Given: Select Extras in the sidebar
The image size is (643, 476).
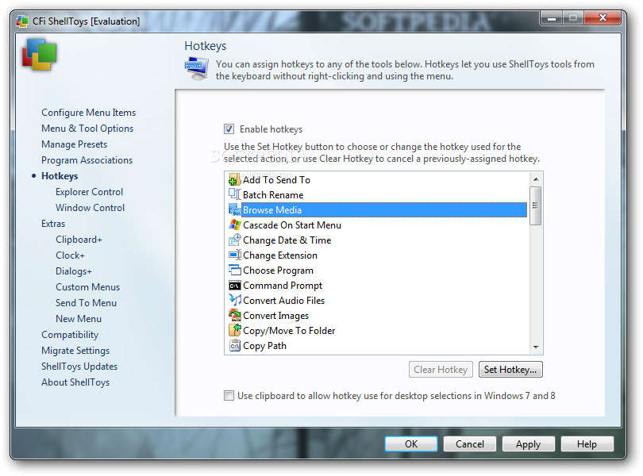Looking at the screenshot, I should point(53,224).
